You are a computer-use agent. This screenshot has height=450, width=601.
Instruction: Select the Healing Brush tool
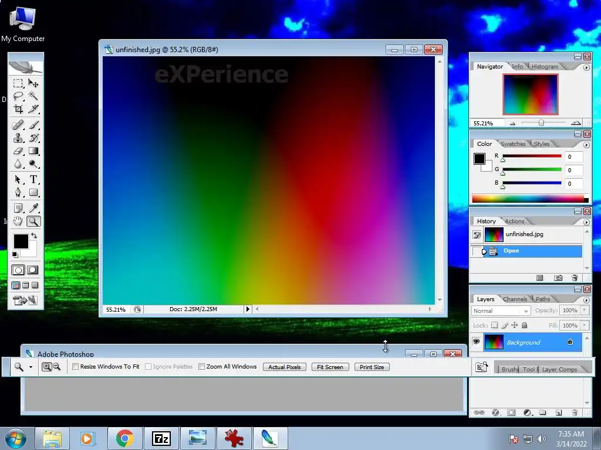(18, 125)
